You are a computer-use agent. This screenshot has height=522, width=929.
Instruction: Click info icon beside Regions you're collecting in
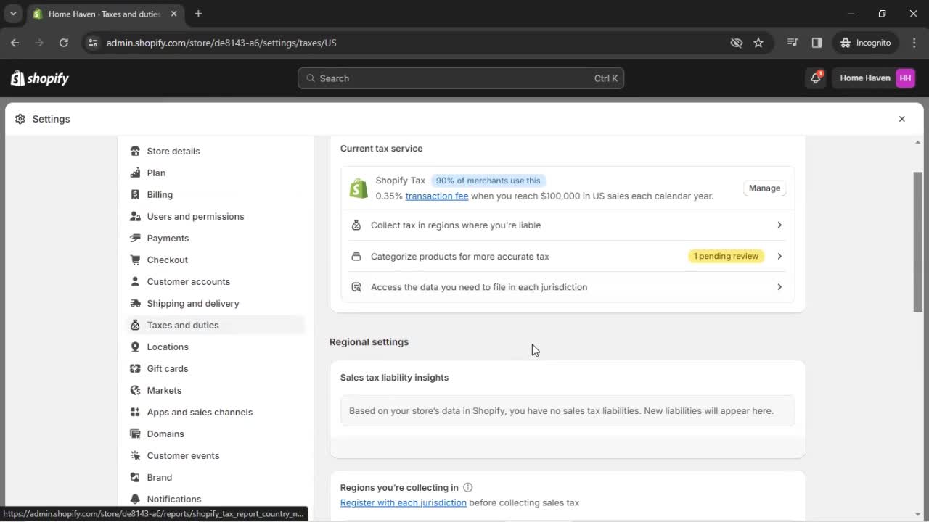[x=468, y=487]
